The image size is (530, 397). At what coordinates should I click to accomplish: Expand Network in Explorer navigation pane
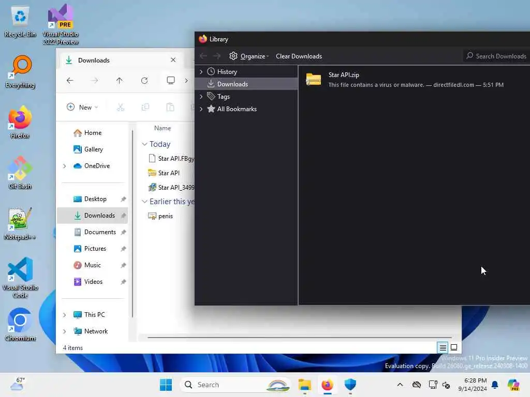65,331
